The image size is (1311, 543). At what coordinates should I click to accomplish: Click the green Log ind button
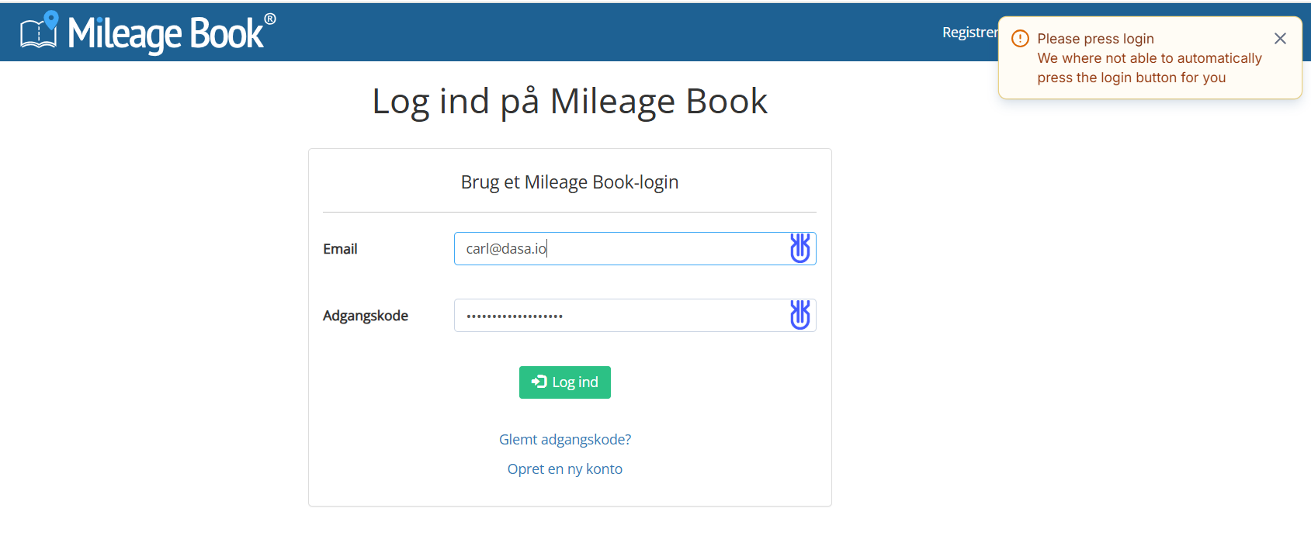point(565,382)
